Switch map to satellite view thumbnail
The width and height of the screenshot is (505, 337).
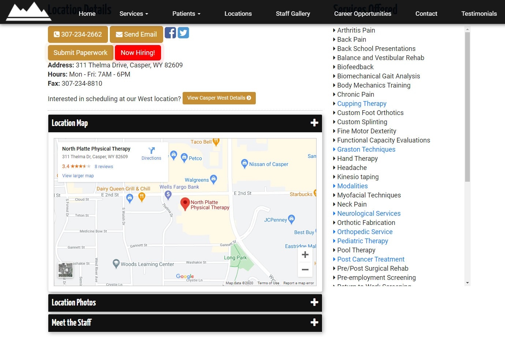[66, 270]
